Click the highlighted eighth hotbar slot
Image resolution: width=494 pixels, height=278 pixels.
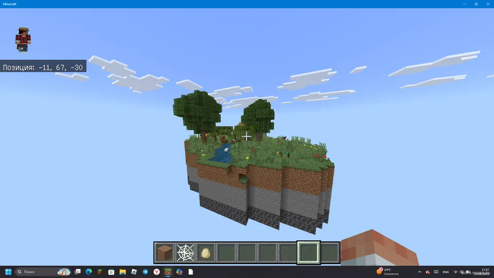[309, 252]
